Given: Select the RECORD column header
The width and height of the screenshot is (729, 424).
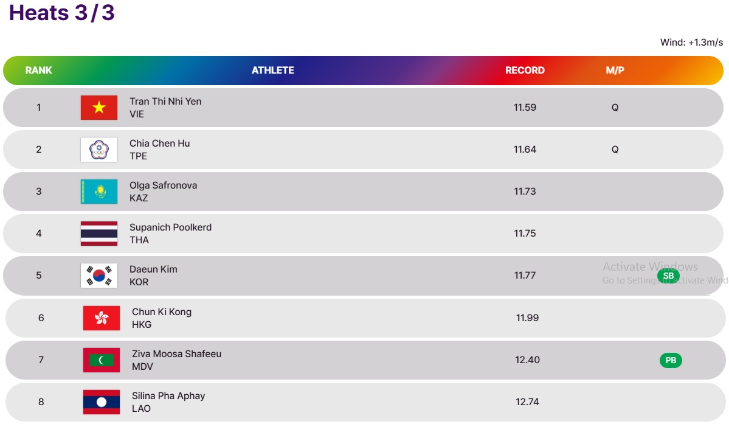Looking at the screenshot, I should (525, 70).
